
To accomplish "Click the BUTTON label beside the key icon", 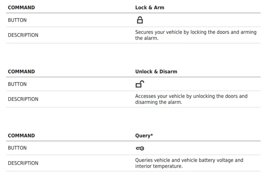I will [17, 148].
